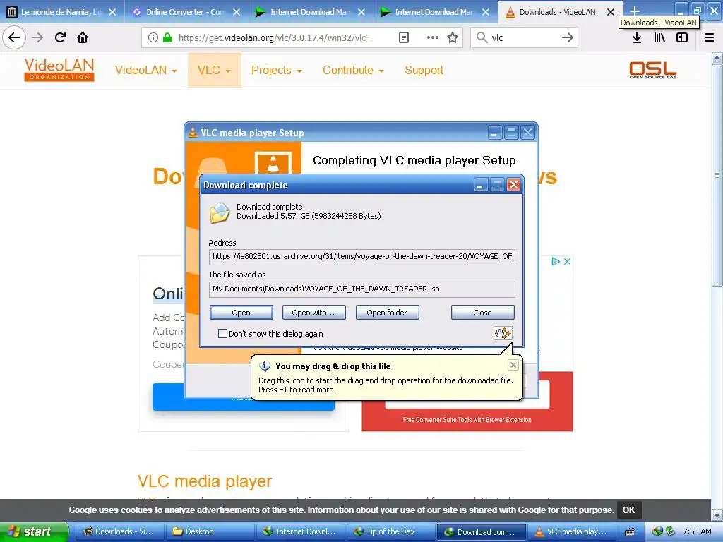This screenshot has width=723, height=542.
Task: Click the green padlock security icon
Action: click(x=167, y=37)
